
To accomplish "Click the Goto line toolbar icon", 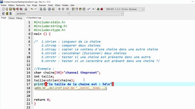I will click(53, 9).
